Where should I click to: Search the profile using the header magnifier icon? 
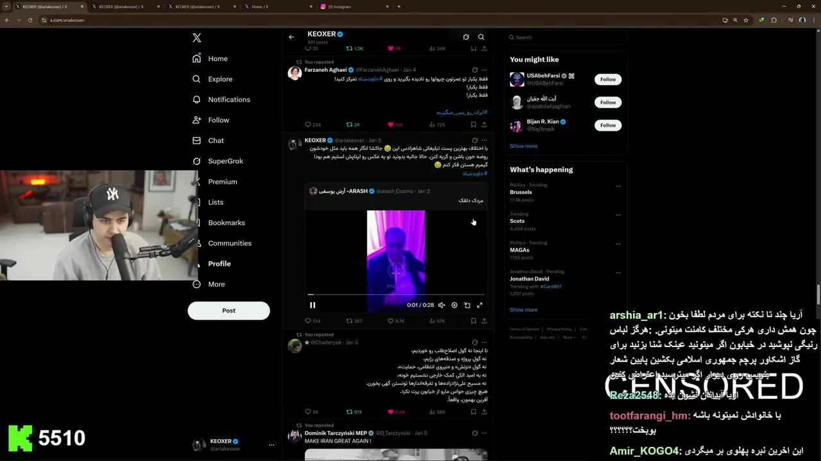click(481, 37)
